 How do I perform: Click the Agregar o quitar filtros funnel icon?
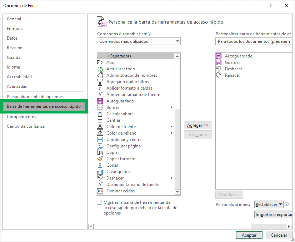coord(100,82)
